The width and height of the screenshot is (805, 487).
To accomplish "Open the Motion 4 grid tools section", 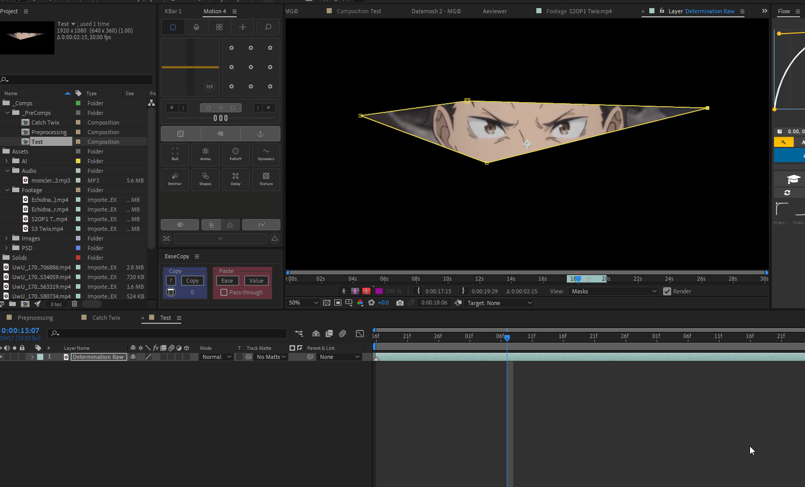I will tap(219, 27).
